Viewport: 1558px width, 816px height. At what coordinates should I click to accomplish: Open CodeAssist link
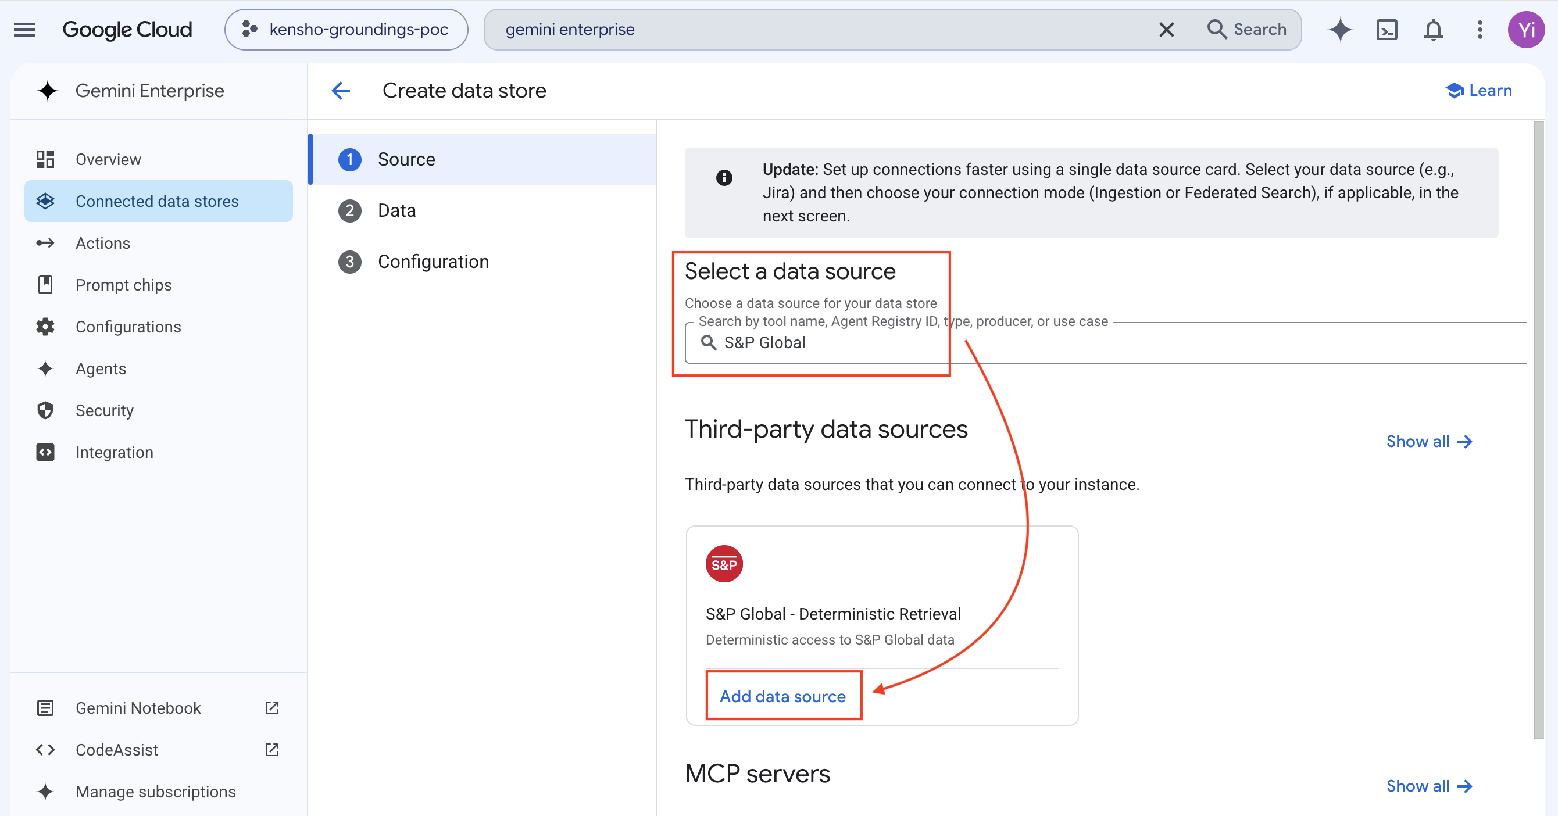tap(159, 750)
